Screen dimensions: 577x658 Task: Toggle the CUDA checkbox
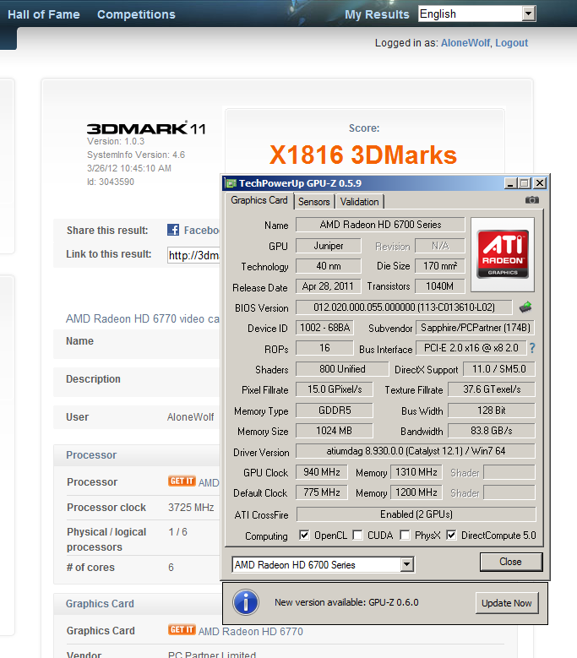point(357,535)
